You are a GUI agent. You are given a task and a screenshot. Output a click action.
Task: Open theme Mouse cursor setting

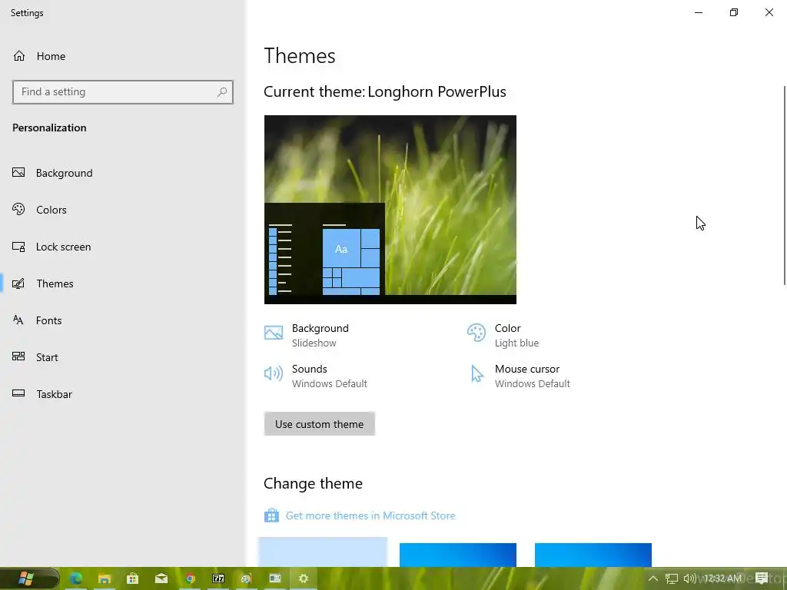[519, 376]
